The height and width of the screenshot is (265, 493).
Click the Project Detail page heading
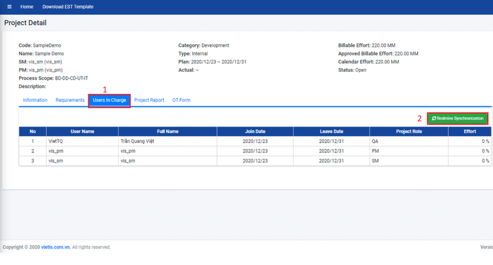25,23
